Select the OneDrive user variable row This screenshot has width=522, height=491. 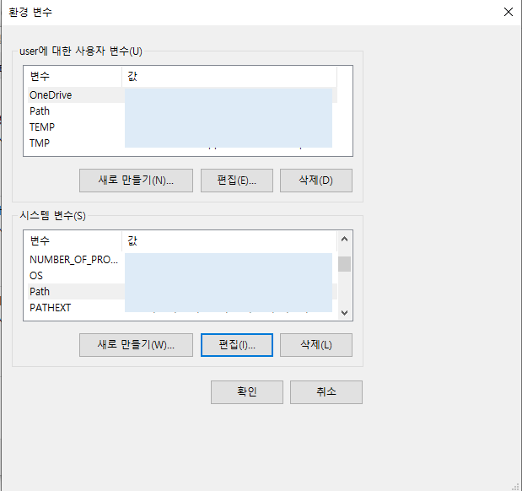pyautogui.click(x=182, y=95)
